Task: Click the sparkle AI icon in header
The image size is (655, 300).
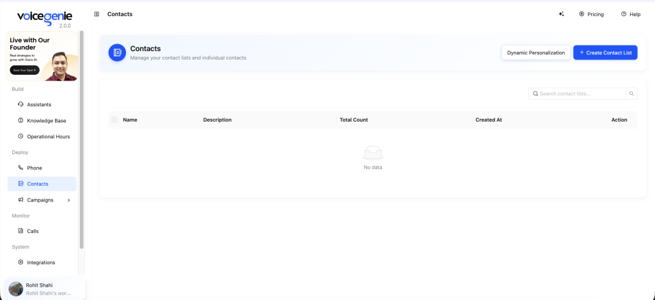Action: pyautogui.click(x=561, y=14)
